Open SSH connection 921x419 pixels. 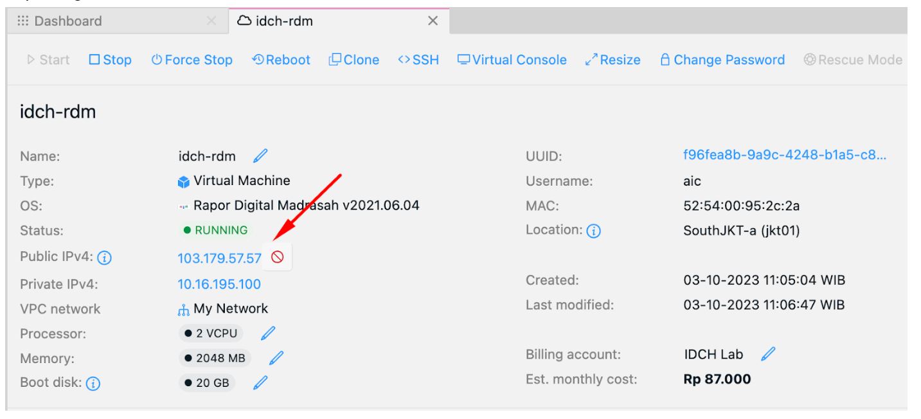(x=418, y=60)
